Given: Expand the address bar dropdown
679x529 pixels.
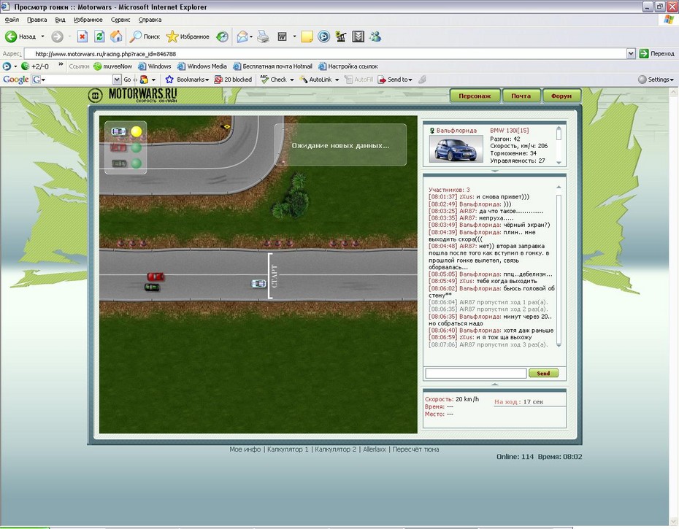Looking at the screenshot, I should pos(631,54).
